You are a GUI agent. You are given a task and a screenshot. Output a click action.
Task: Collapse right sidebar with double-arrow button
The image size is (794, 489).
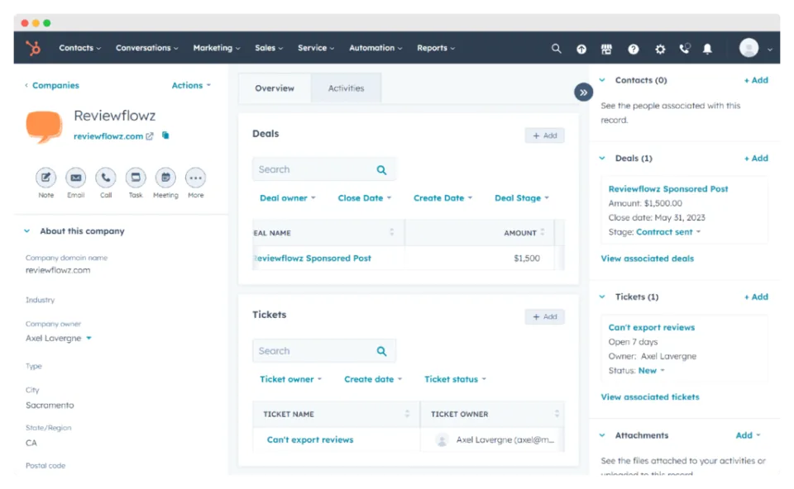(x=583, y=92)
